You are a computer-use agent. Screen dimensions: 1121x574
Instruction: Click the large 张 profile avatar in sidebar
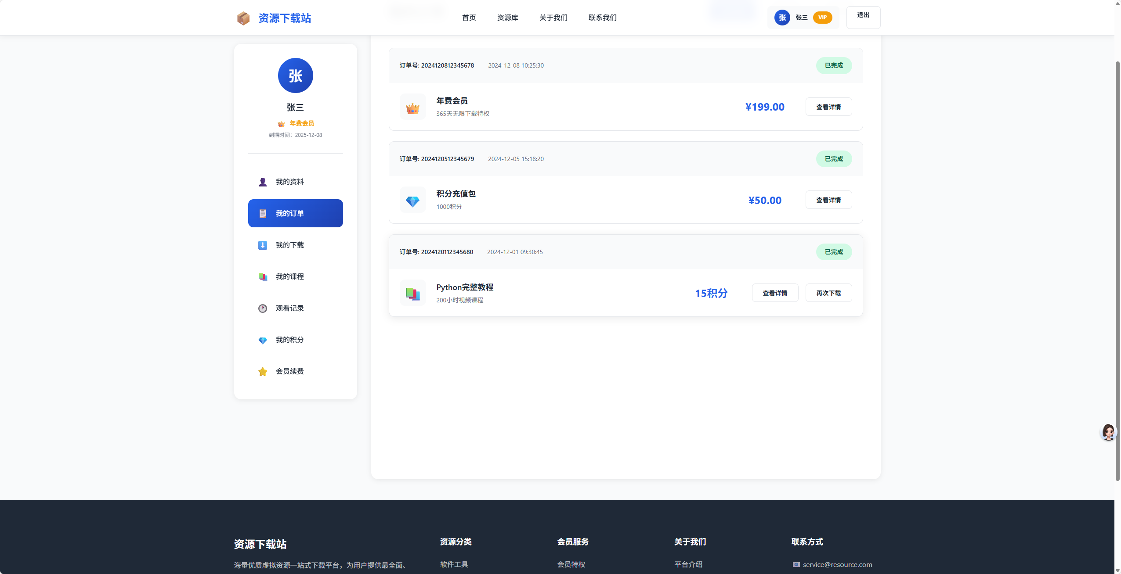click(x=295, y=75)
